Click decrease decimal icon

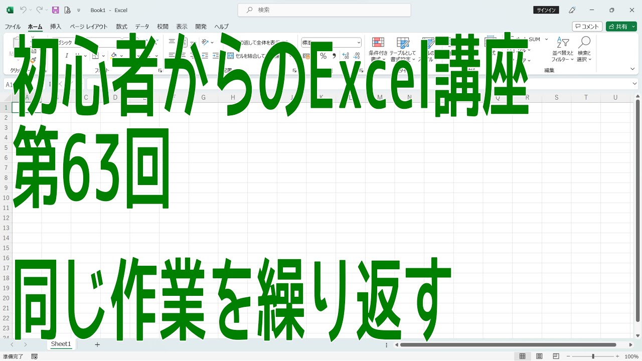point(357,56)
